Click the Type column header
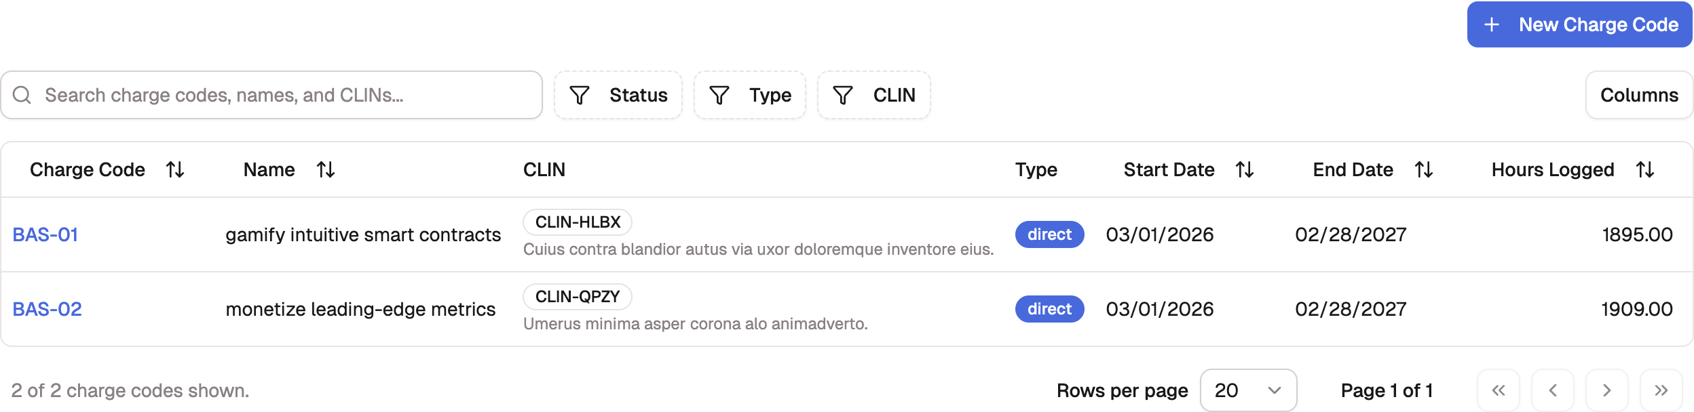 (x=1036, y=169)
